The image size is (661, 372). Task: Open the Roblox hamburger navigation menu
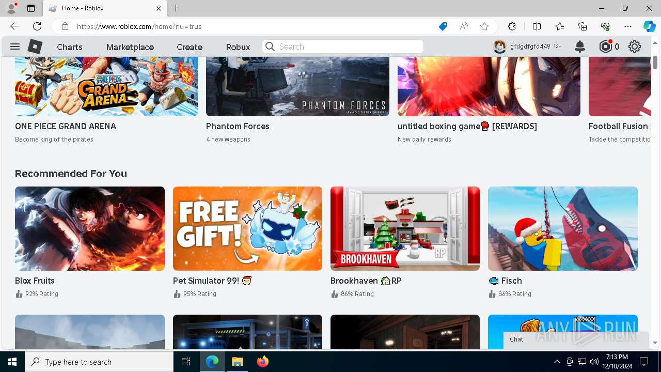(15, 47)
